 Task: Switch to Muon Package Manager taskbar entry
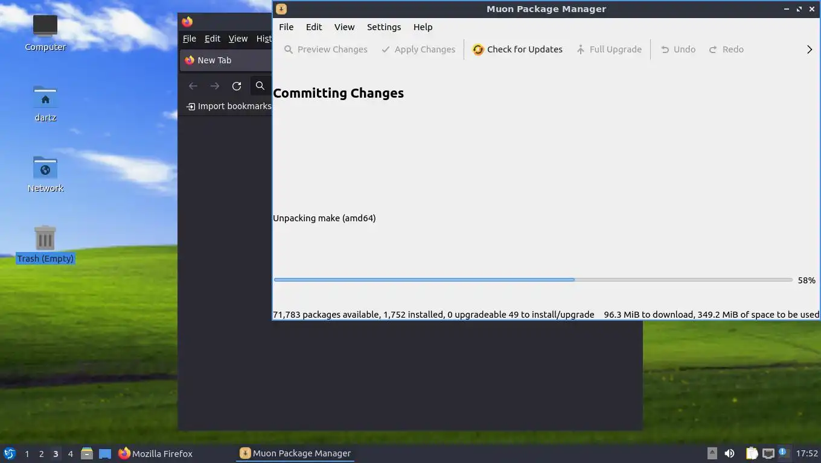coord(295,453)
